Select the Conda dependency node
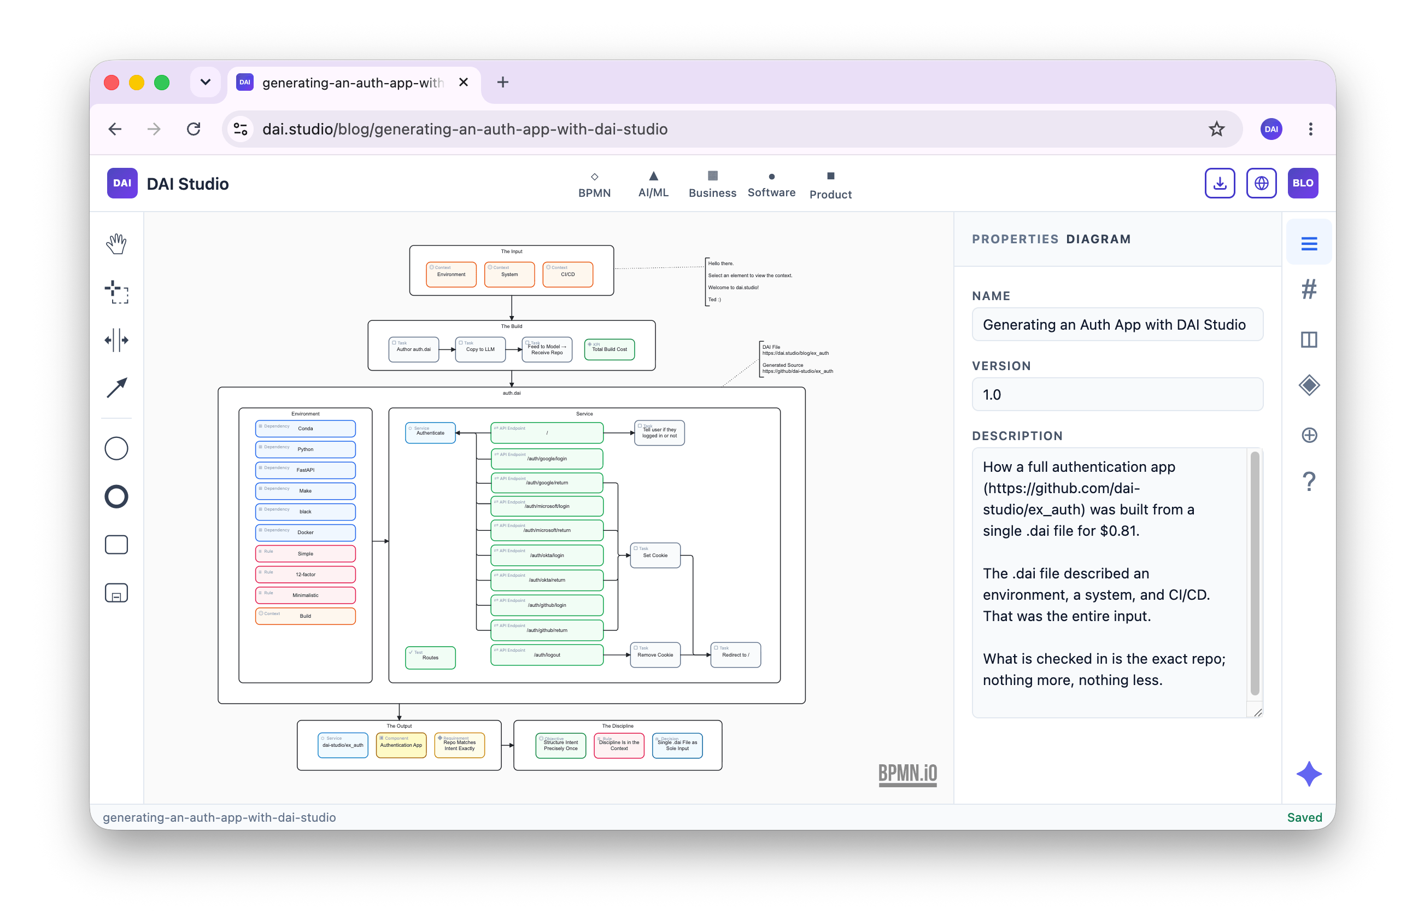 point(305,428)
